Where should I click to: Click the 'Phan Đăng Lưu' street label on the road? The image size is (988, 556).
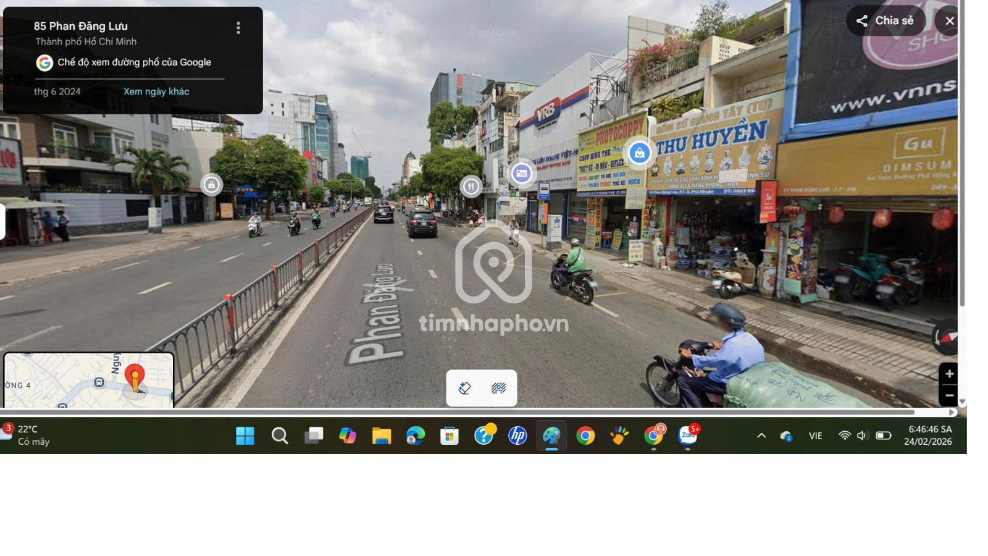pyautogui.click(x=377, y=314)
